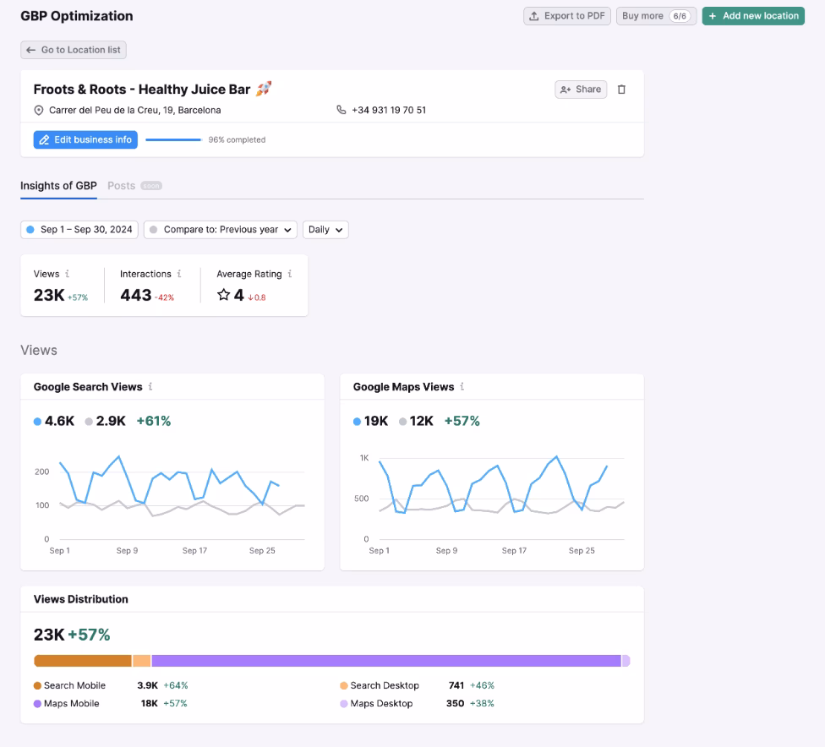Click the Share button
Viewport: 825px width, 747px height.
click(581, 90)
